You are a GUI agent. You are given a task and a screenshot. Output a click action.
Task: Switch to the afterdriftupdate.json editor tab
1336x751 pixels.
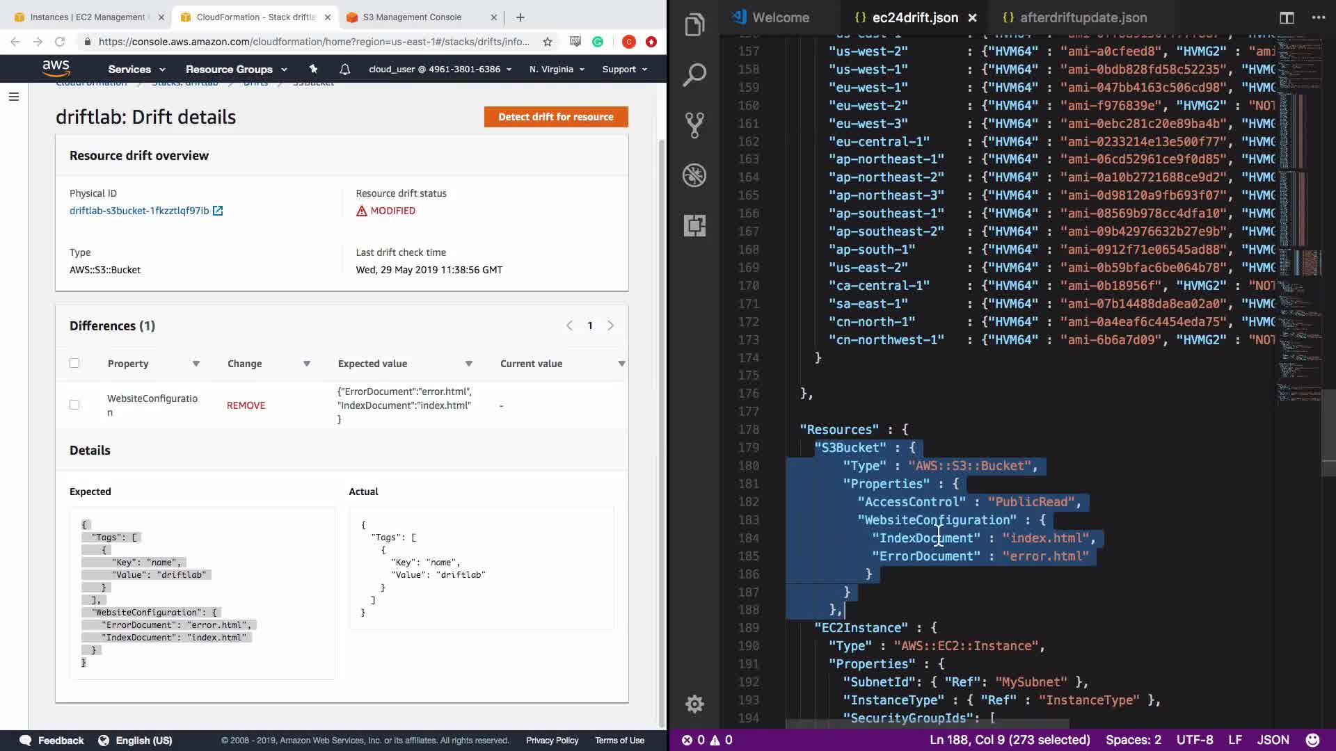point(1083,17)
